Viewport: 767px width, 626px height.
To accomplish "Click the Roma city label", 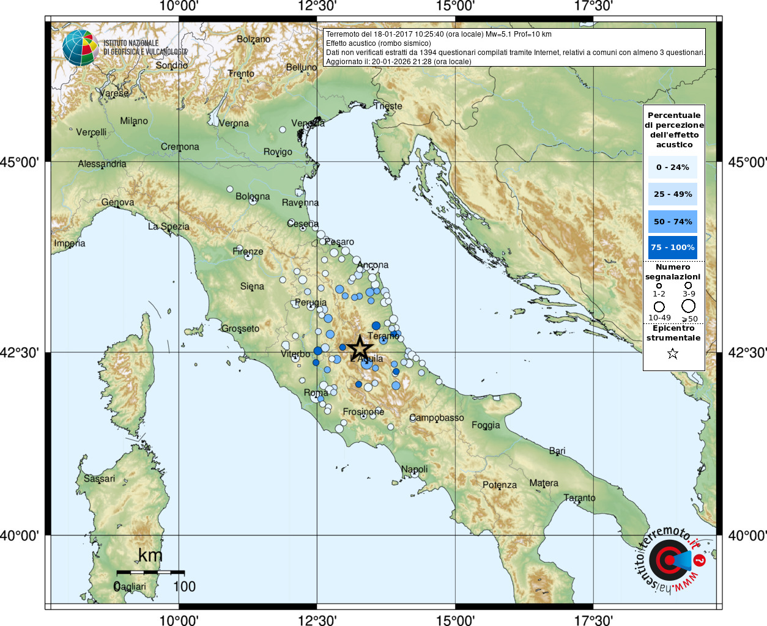I will tap(316, 392).
